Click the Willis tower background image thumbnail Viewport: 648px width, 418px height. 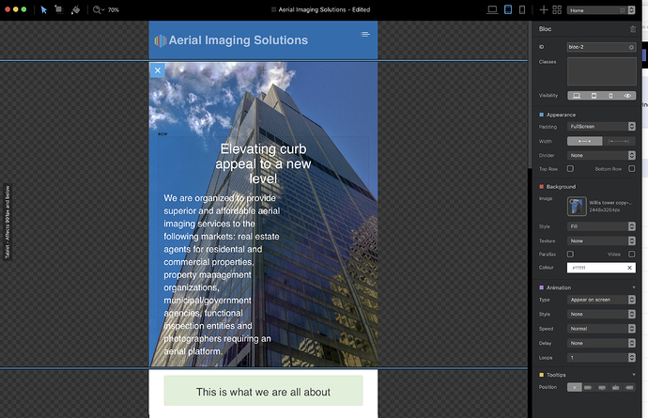577,206
